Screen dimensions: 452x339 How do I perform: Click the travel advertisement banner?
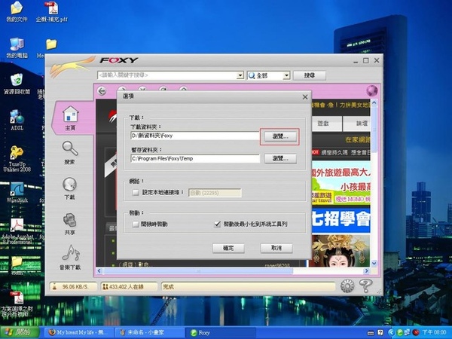[x=341, y=183]
